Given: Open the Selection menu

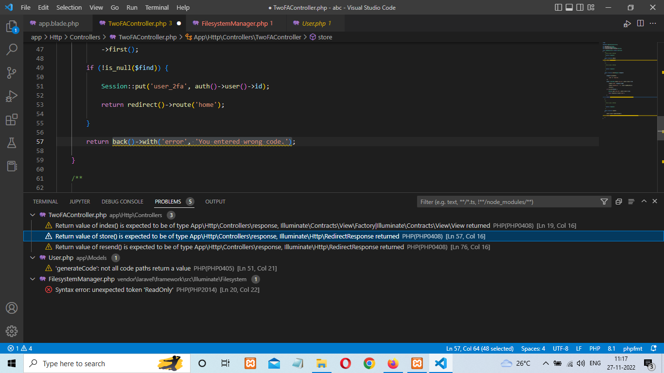Looking at the screenshot, I should (x=69, y=8).
